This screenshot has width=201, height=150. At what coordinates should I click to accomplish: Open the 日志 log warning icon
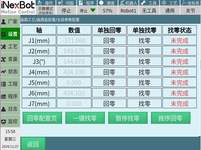(4, 109)
